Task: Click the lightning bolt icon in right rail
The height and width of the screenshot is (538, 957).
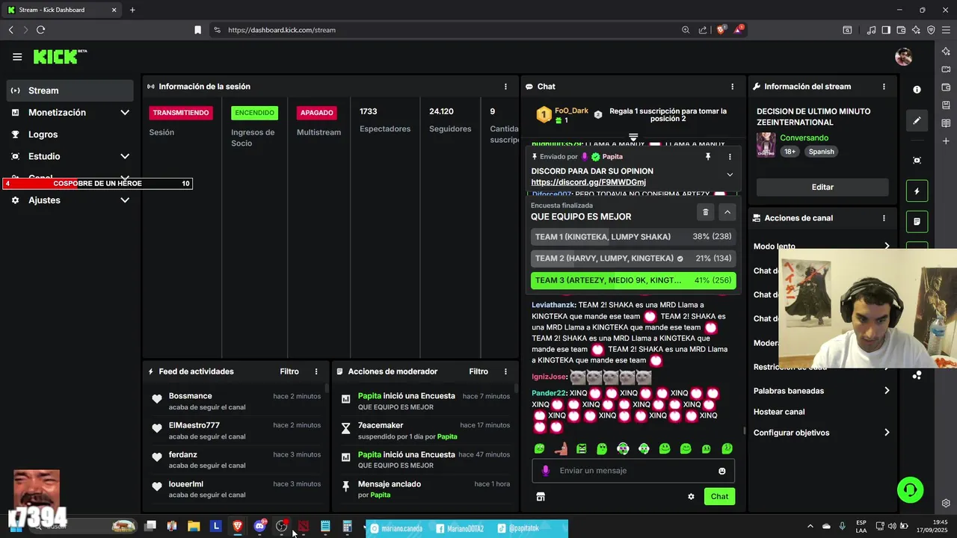Action: coord(917,191)
